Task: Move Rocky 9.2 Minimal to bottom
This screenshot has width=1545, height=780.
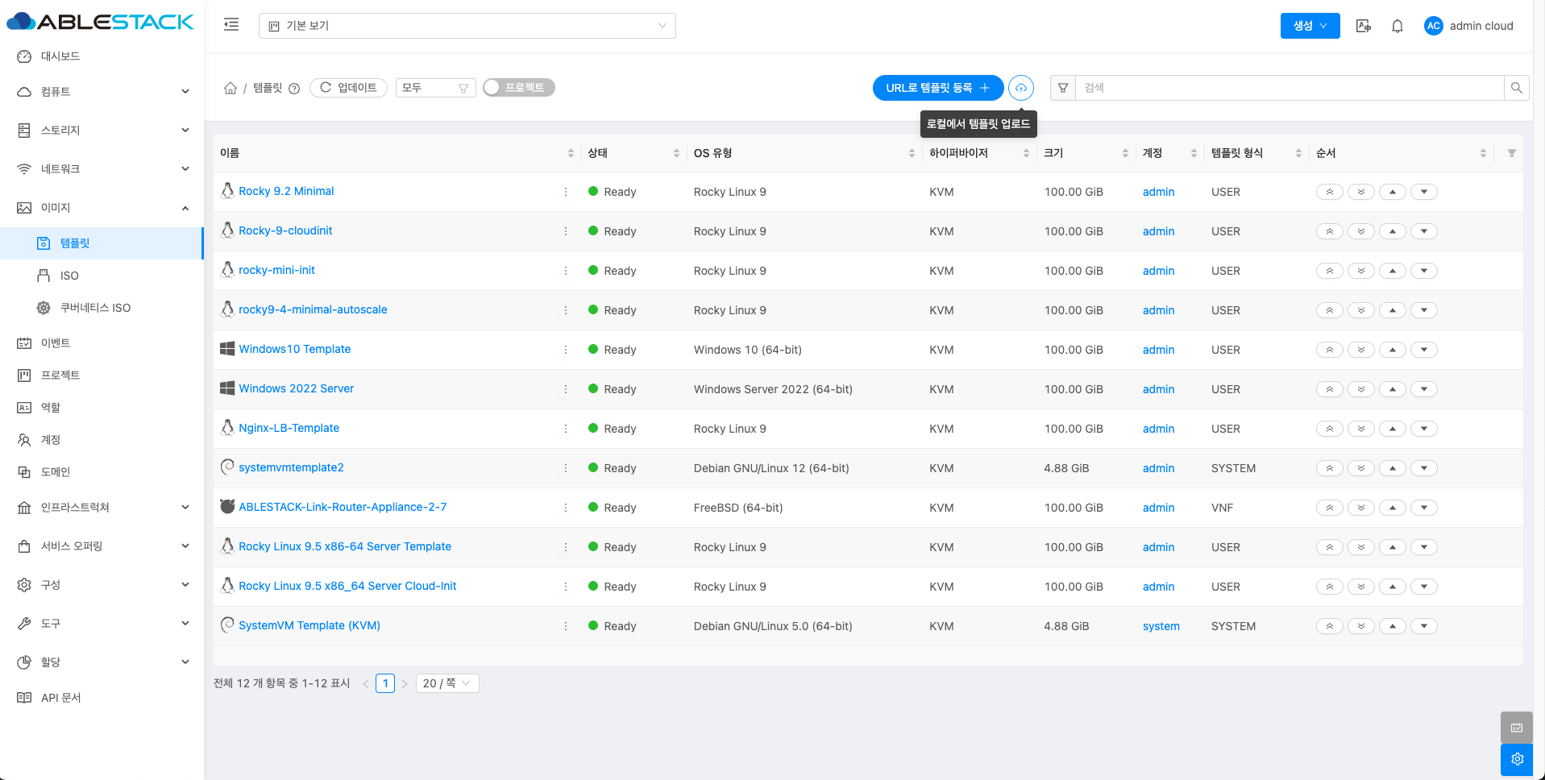Action: (1361, 192)
